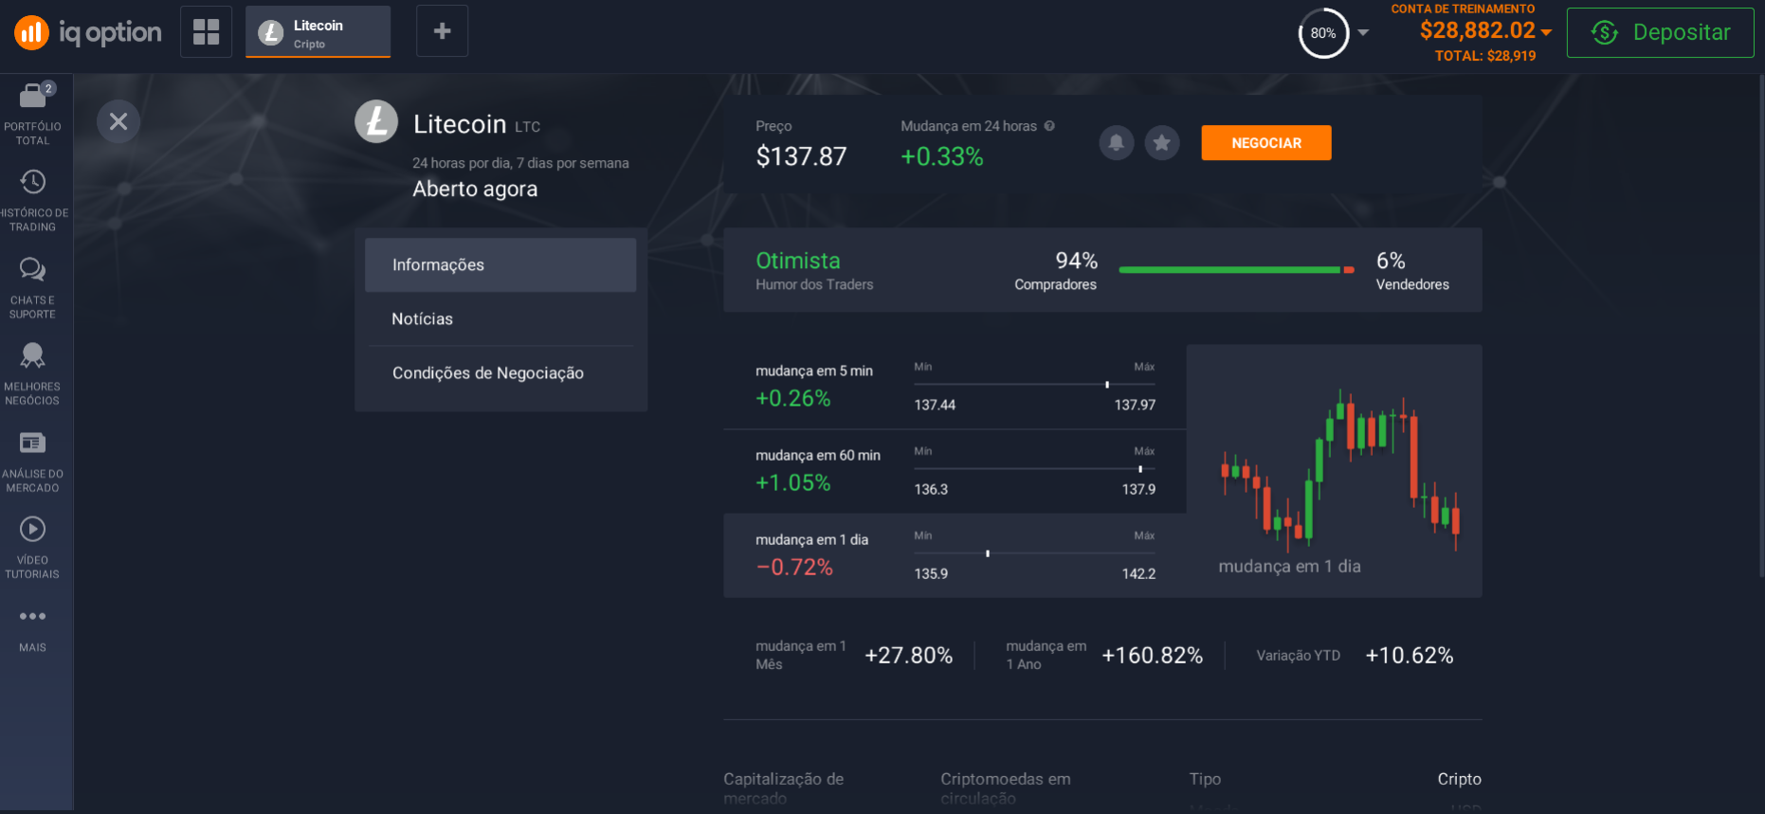Click the Negociar button
This screenshot has width=1765, height=814.
1266,143
